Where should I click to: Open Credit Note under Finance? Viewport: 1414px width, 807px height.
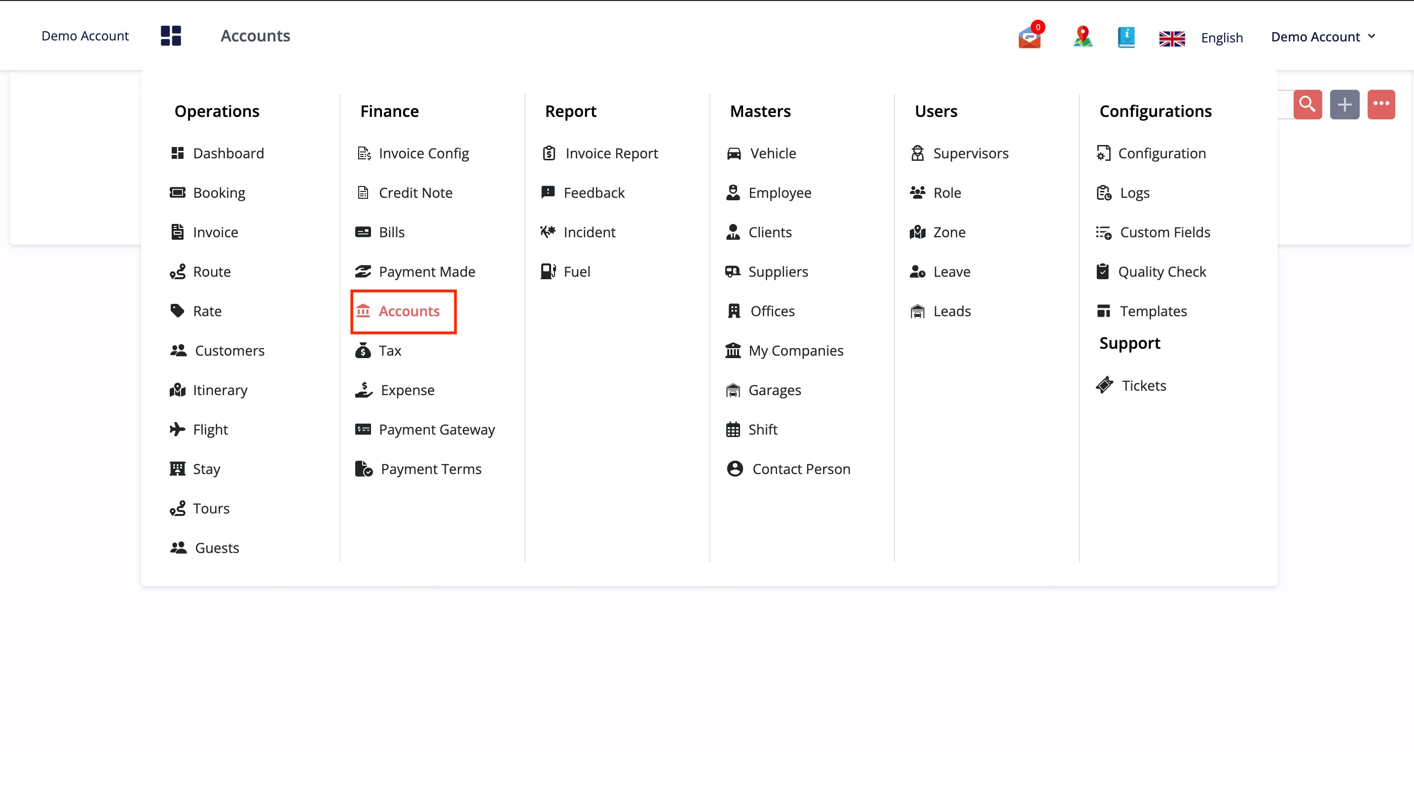click(404, 192)
